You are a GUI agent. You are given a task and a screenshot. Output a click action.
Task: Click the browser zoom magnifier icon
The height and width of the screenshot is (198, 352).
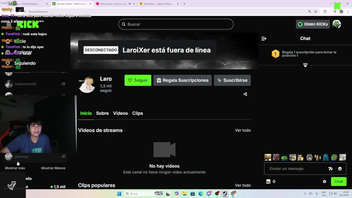(310, 12)
